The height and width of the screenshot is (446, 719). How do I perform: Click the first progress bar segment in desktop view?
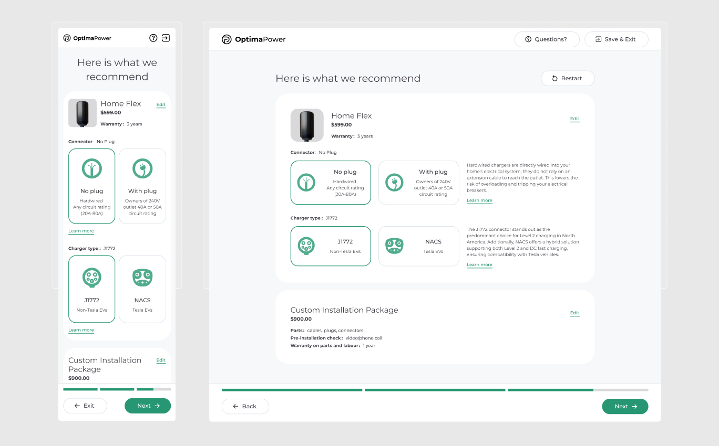coord(292,390)
